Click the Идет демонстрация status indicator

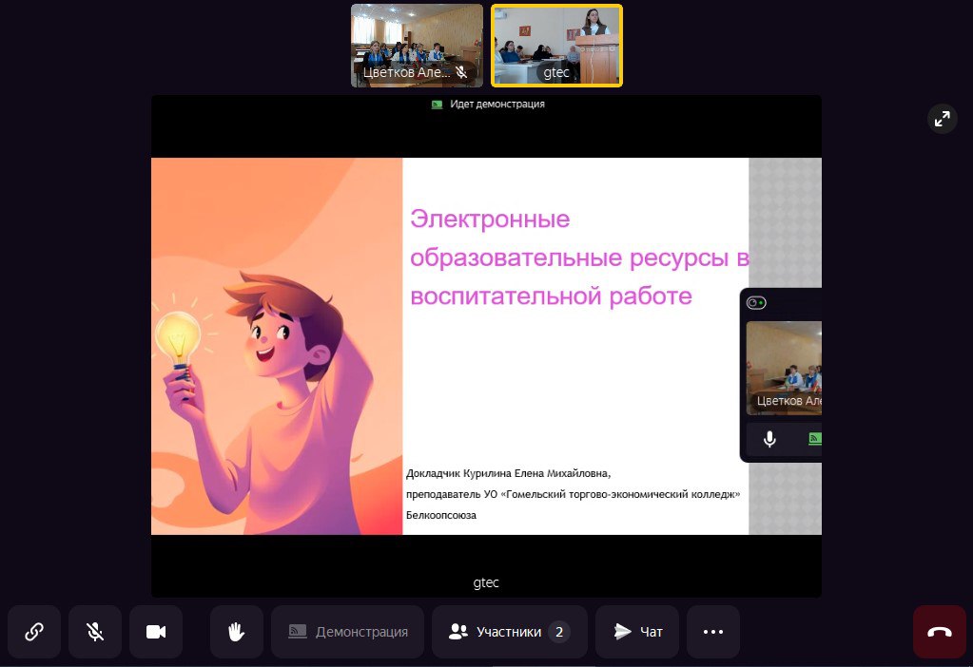(x=488, y=105)
